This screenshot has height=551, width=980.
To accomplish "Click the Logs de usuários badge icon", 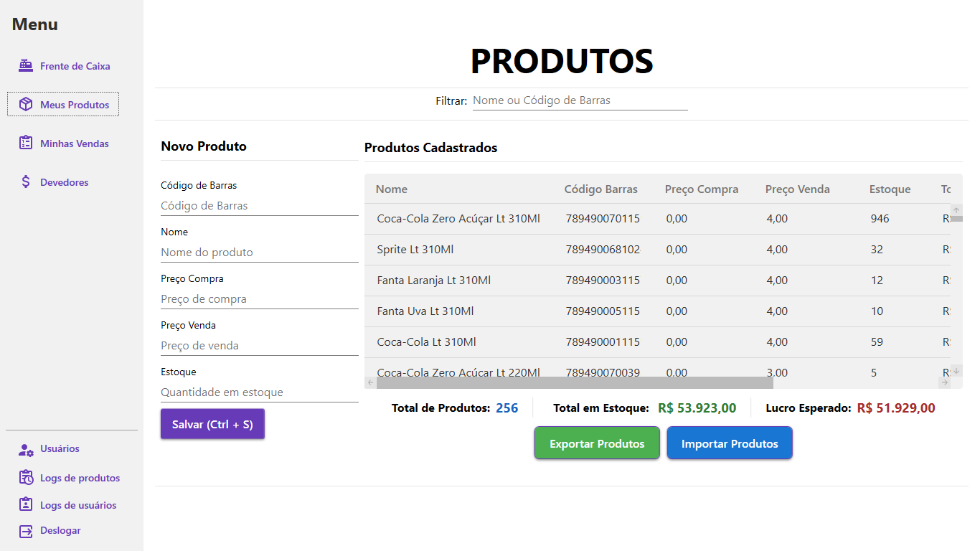I will click(26, 505).
